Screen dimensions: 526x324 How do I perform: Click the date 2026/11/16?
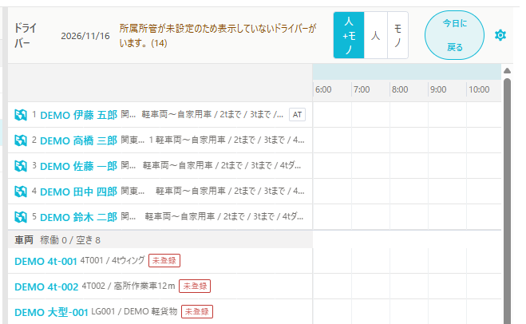(x=85, y=36)
